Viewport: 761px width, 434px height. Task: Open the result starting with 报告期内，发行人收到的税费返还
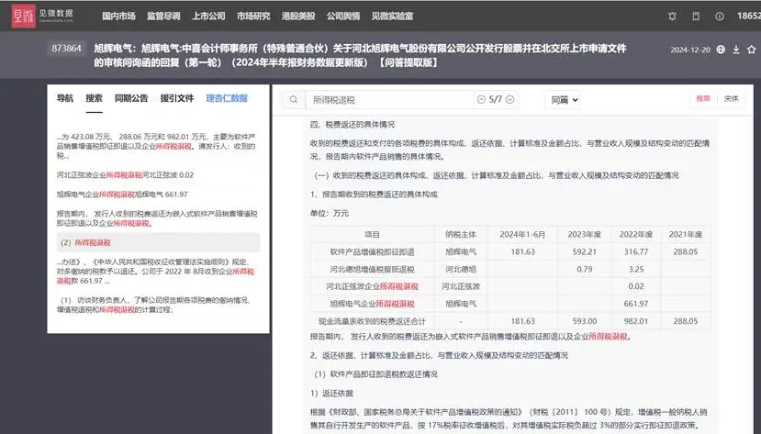click(x=157, y=218)
